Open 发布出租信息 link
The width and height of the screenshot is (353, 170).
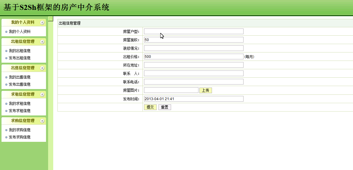point(20,58)
